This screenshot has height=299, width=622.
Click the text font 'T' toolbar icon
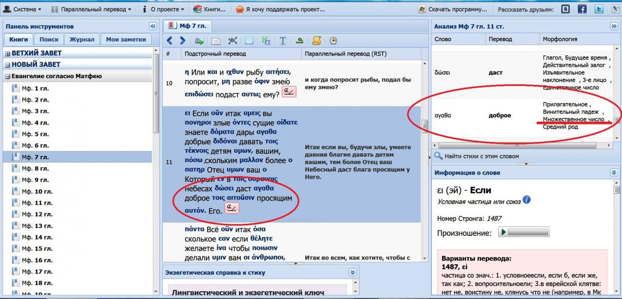tap(282, 41)
